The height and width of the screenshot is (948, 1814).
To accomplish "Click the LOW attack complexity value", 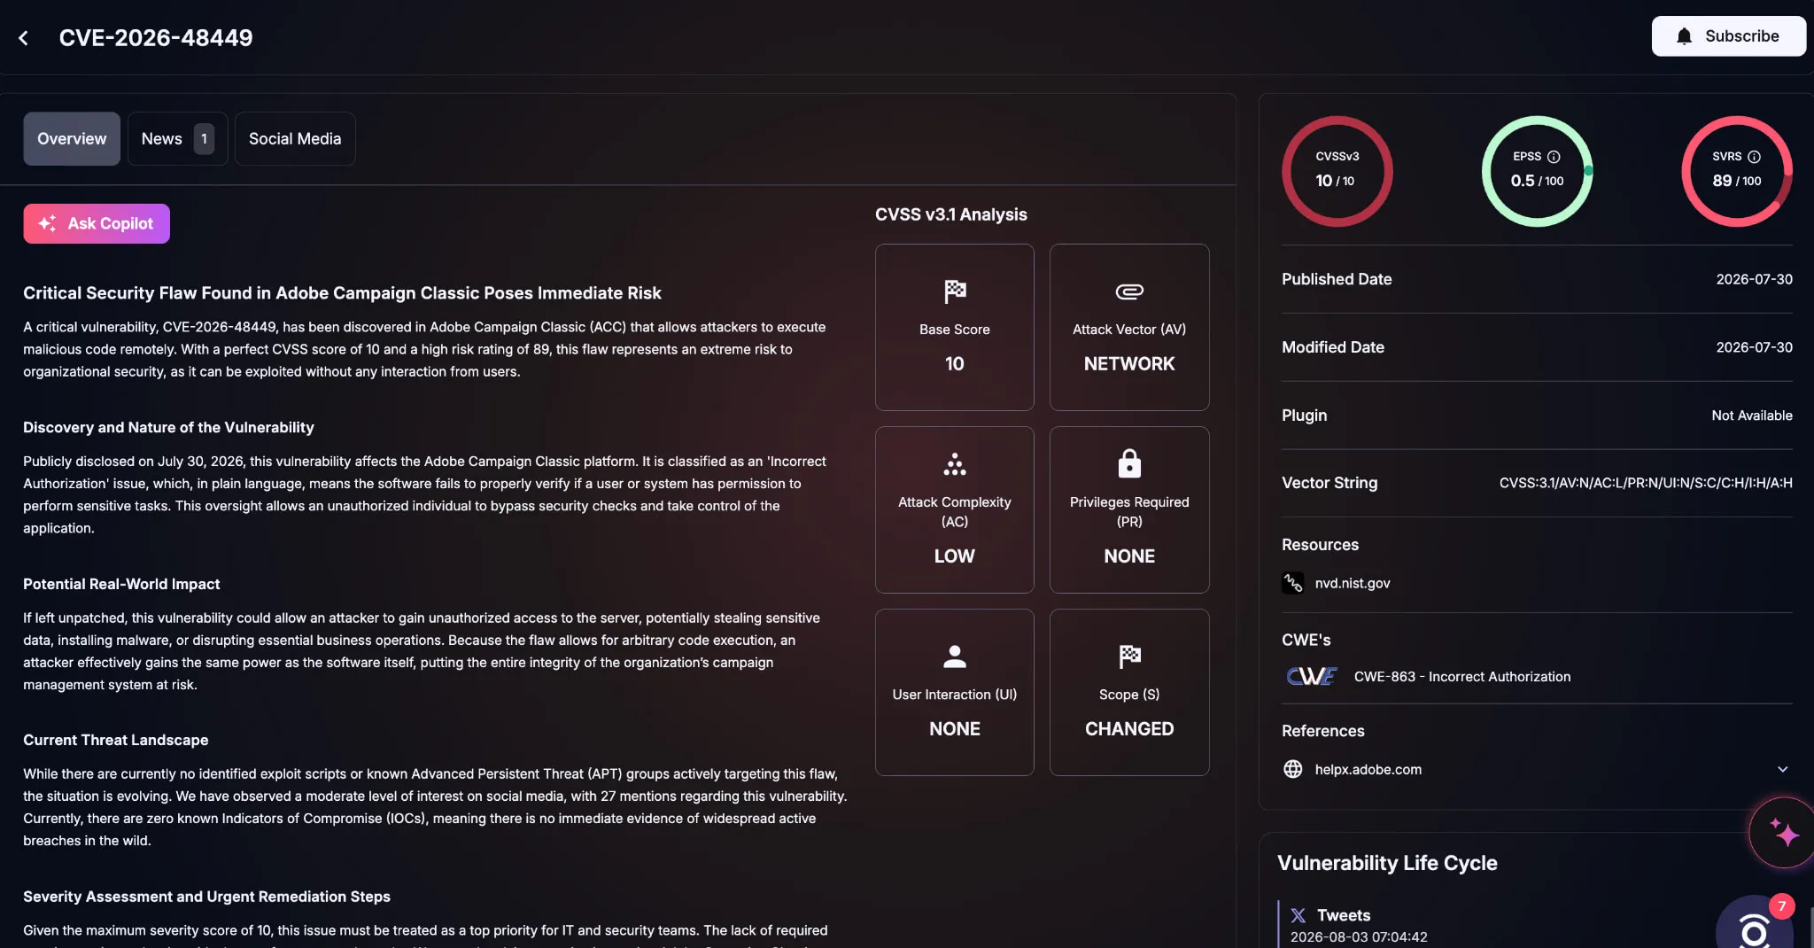I will point(954,556).
